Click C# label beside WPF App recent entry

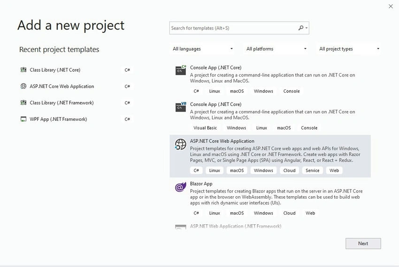click(x=127, y=119)
